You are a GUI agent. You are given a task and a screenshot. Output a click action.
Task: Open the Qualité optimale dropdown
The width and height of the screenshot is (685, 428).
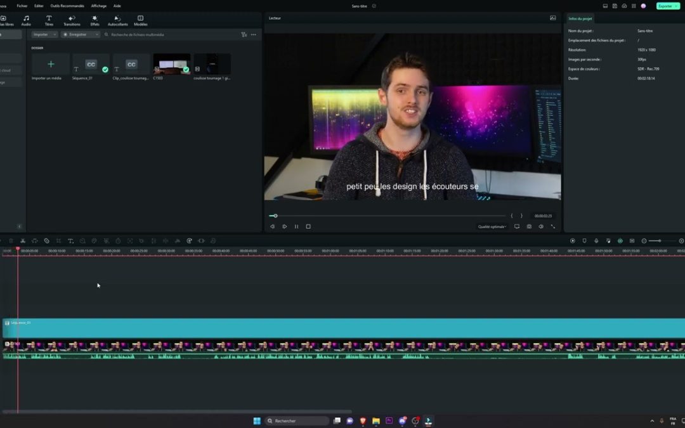[492, 226]
